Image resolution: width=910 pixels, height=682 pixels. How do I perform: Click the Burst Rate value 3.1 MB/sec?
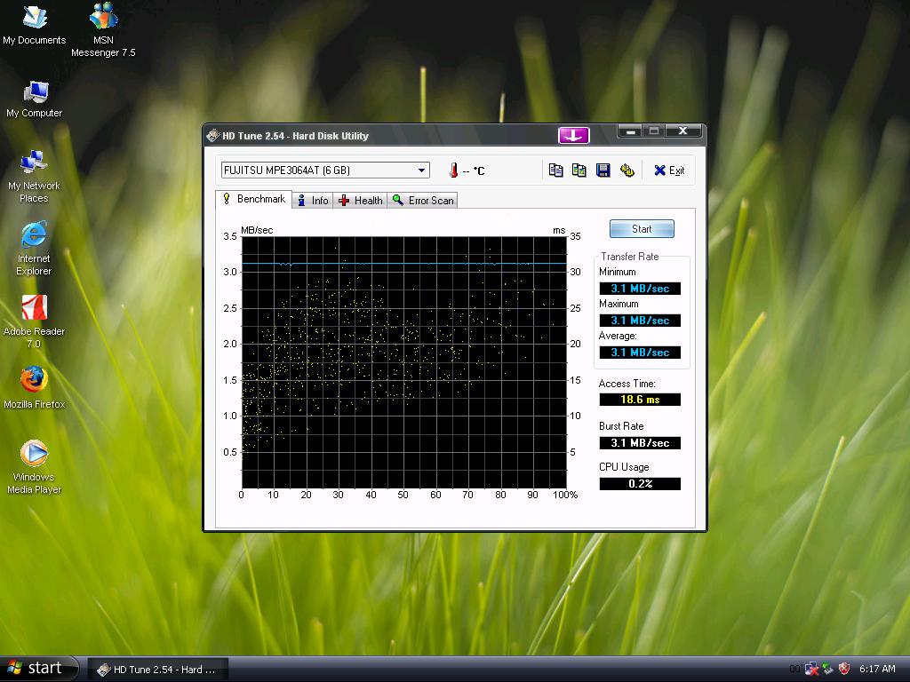(x=640, y=442)
